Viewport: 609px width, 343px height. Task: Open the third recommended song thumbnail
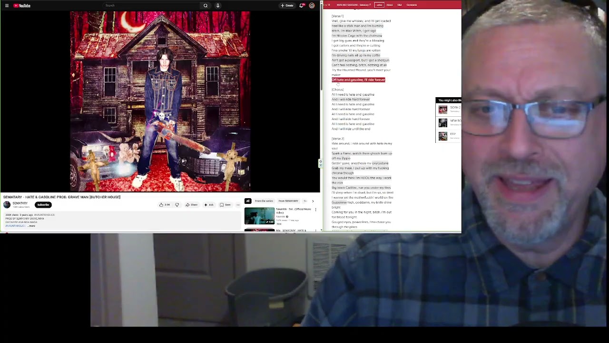click(443, 136)
